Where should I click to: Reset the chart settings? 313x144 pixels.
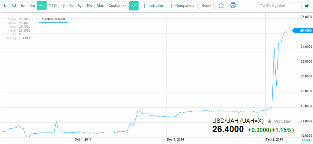(x=206, y=6)
